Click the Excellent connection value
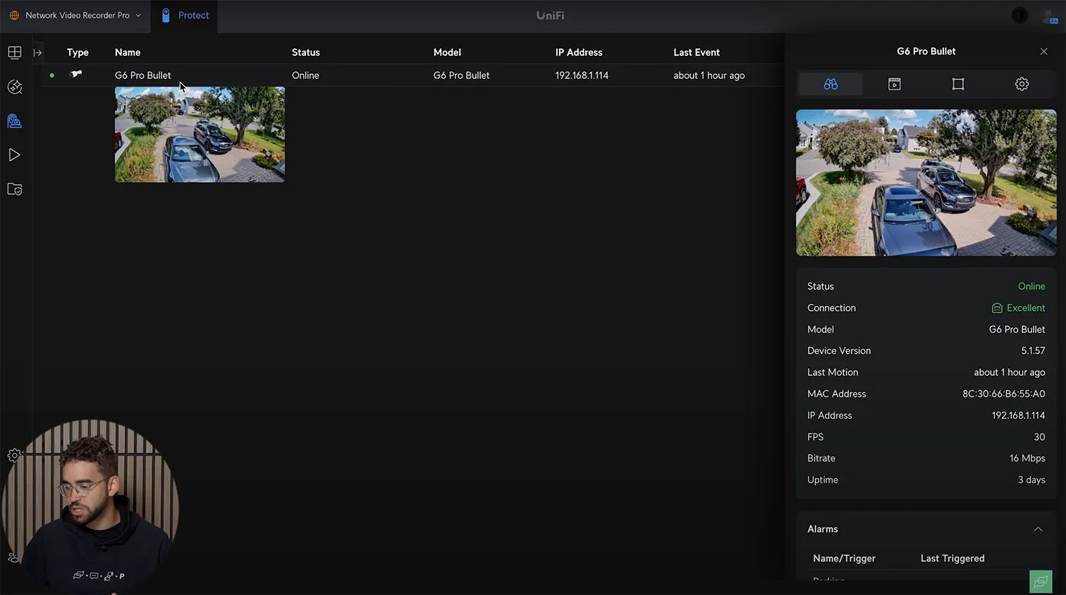1066x595 pixels. (1026, 308)
